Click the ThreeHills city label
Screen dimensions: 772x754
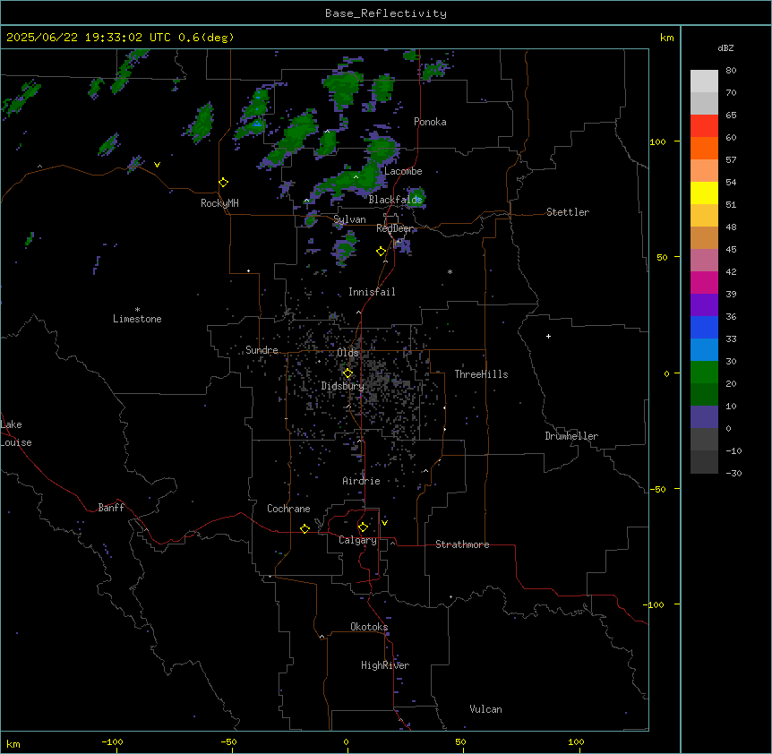click(x=481, y=374)
